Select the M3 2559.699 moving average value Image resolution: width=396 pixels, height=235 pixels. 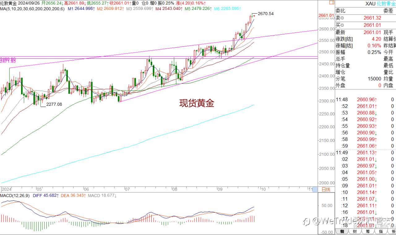pyautogui.click(x=140, y=9)
